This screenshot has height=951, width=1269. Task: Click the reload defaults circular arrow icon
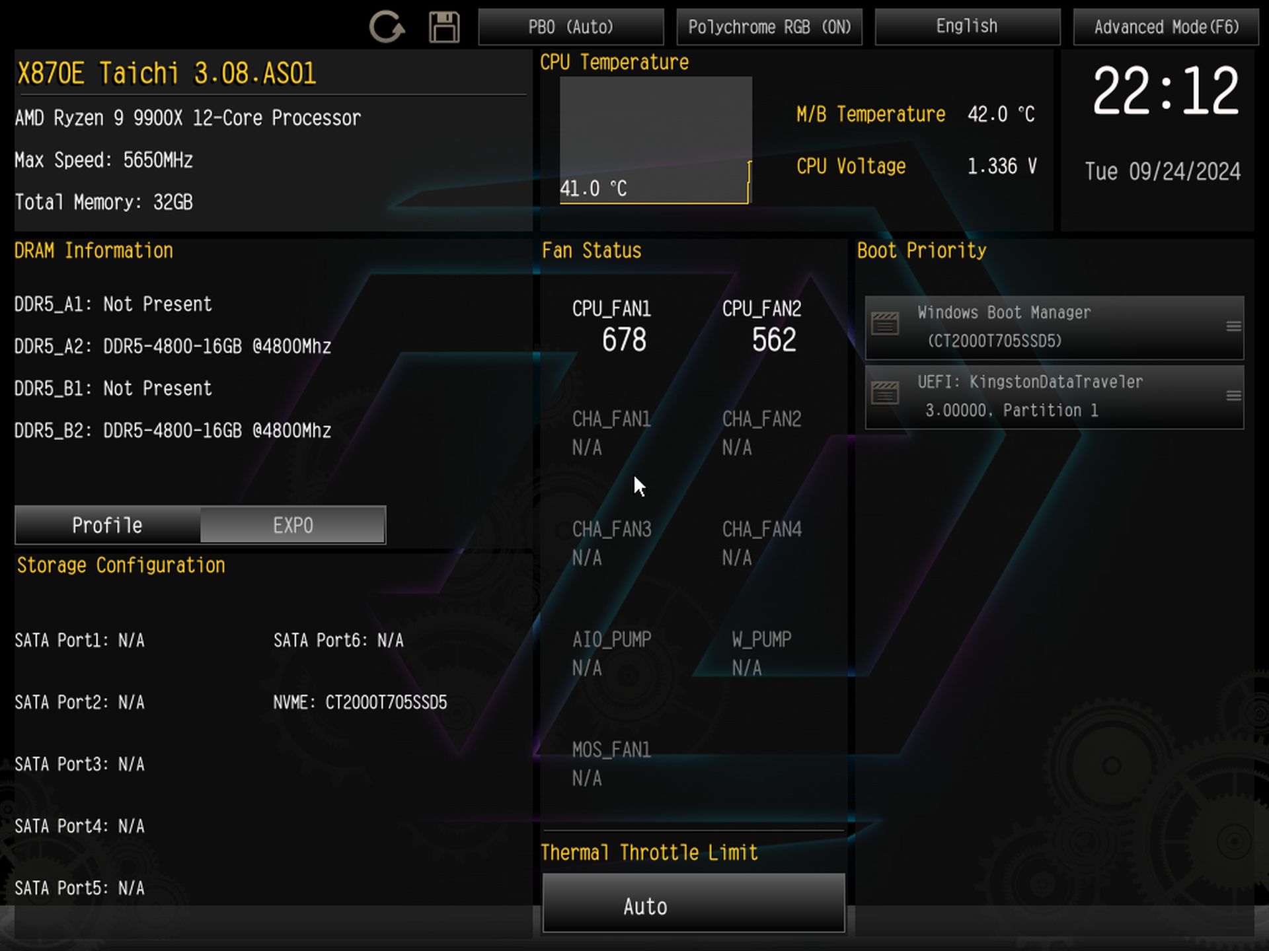coord(386,27)
